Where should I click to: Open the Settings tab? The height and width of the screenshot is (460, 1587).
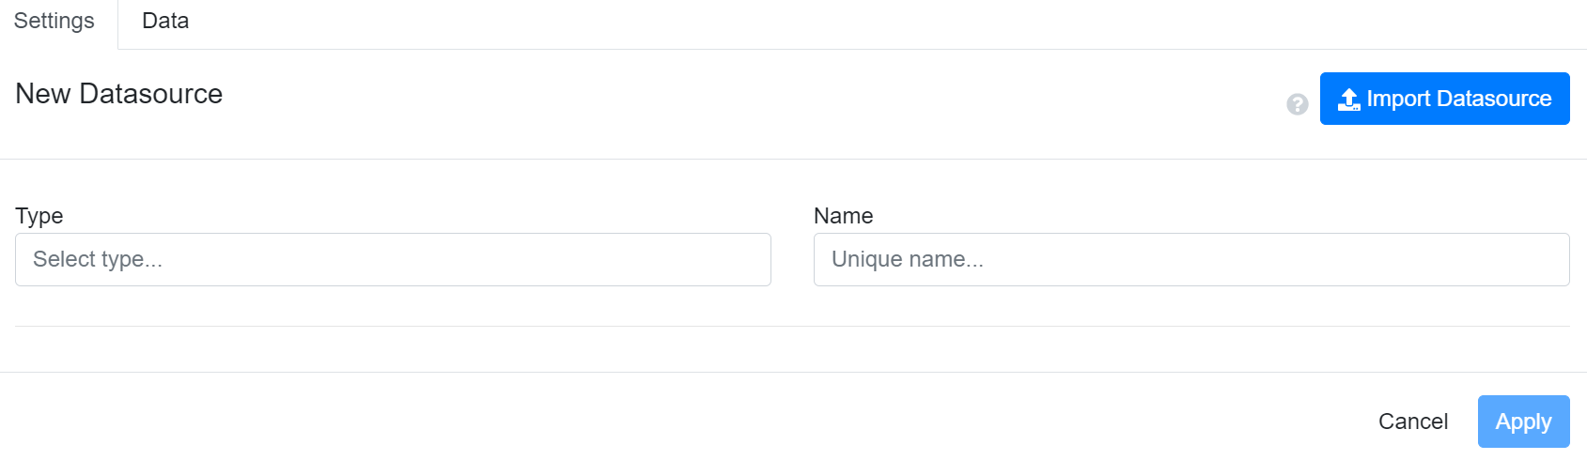pyautogui.click(x=54, y=22)
